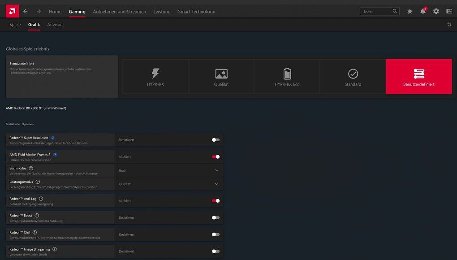Switch on the Radeon Chill toggle
Screen dimensions: 457x260
coord(216,234)
